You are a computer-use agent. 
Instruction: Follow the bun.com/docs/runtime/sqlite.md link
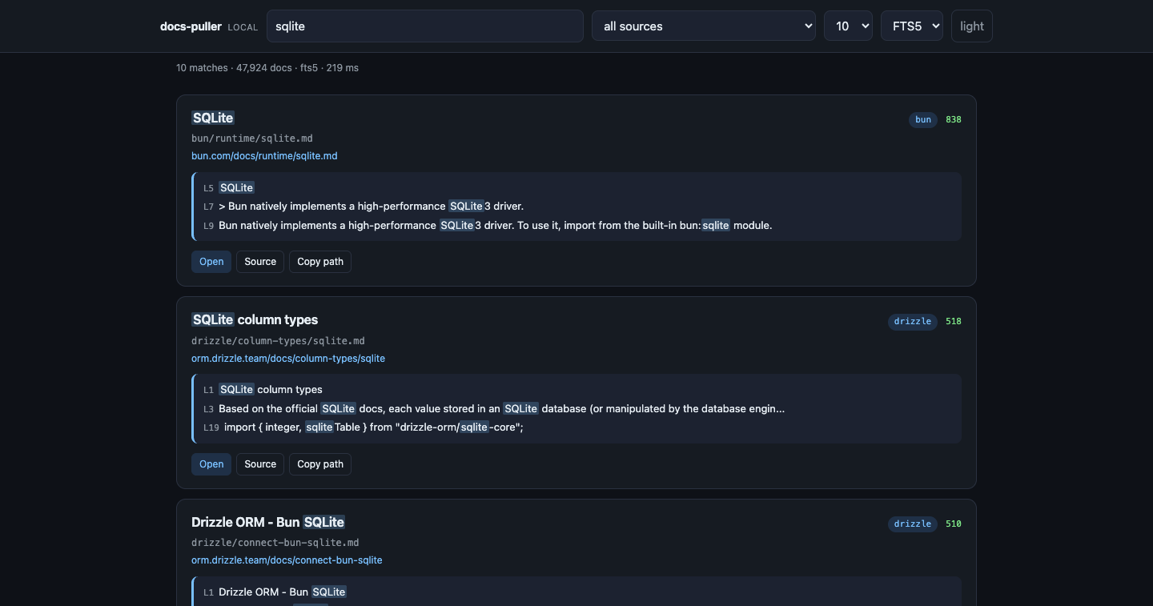(x=264, y=156)
